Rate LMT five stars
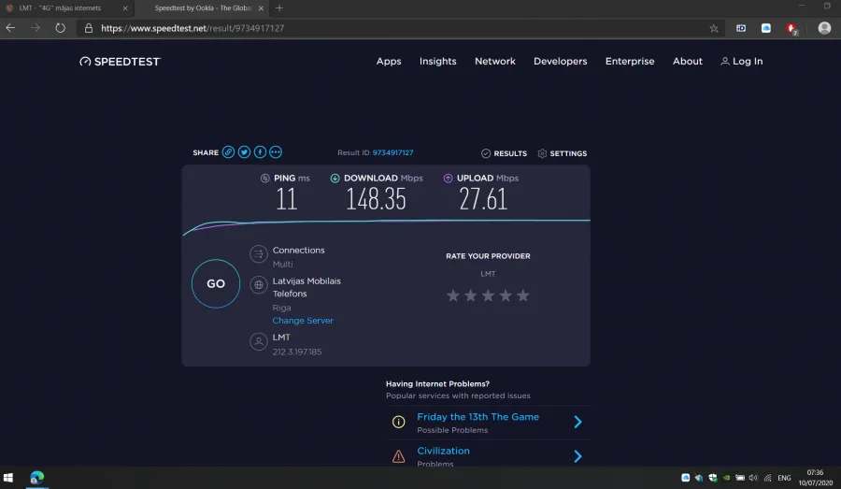This screenshot has height=489, width=841. 523,295
